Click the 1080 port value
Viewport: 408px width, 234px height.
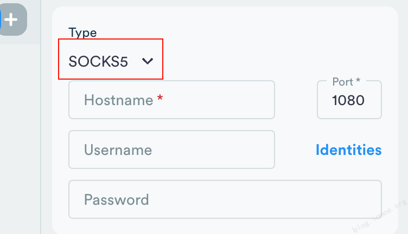348,101
